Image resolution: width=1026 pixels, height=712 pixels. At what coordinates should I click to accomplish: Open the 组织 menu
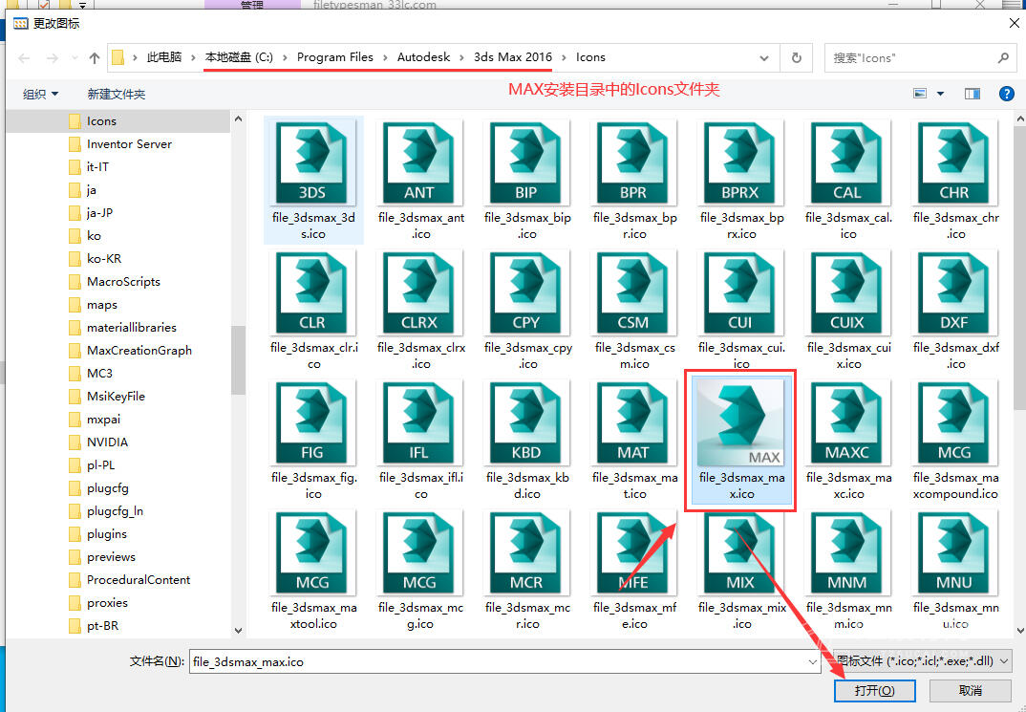click(x=40, y=94)
